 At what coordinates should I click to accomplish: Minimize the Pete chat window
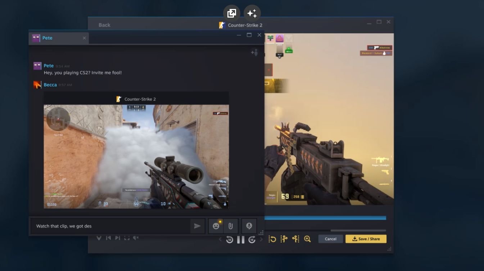point(239,35)
